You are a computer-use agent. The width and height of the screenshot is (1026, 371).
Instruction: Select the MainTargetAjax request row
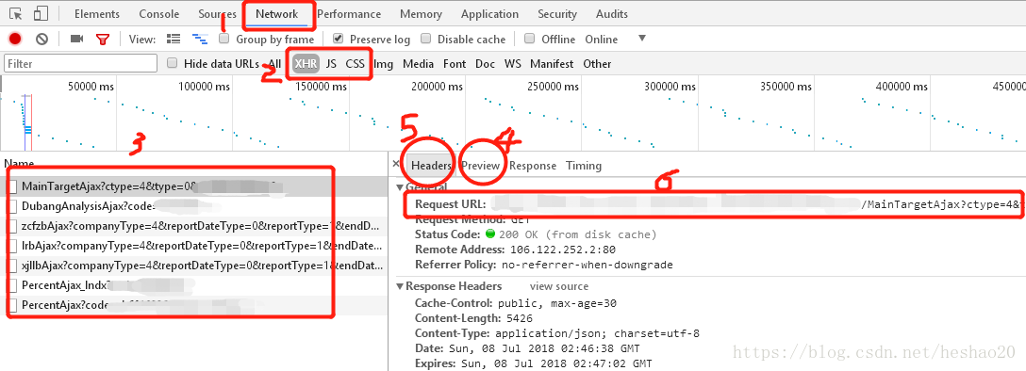(x=193, y=186)
